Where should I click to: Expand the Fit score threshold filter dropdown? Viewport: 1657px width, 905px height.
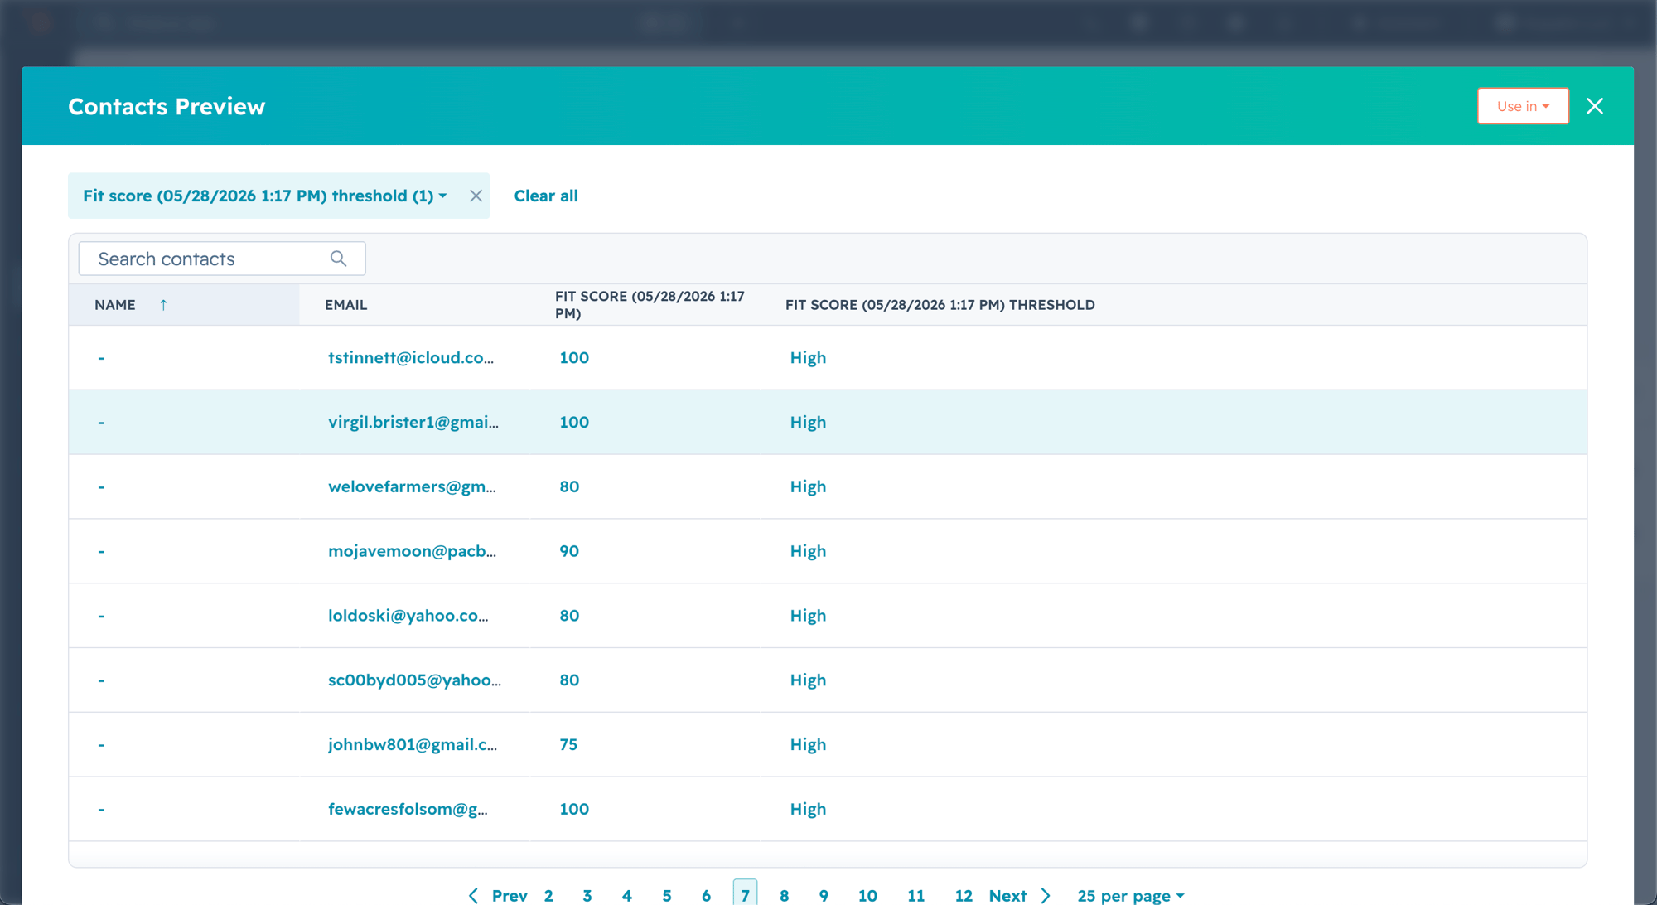[265, 196]
